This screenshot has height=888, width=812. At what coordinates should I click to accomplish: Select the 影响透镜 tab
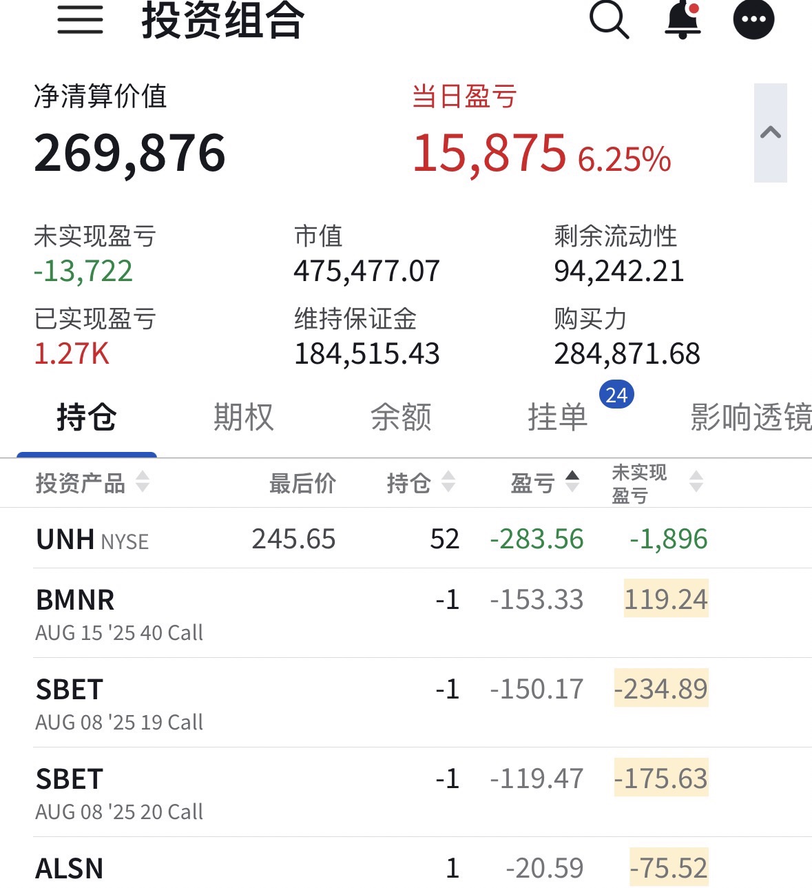coord(751,417)
